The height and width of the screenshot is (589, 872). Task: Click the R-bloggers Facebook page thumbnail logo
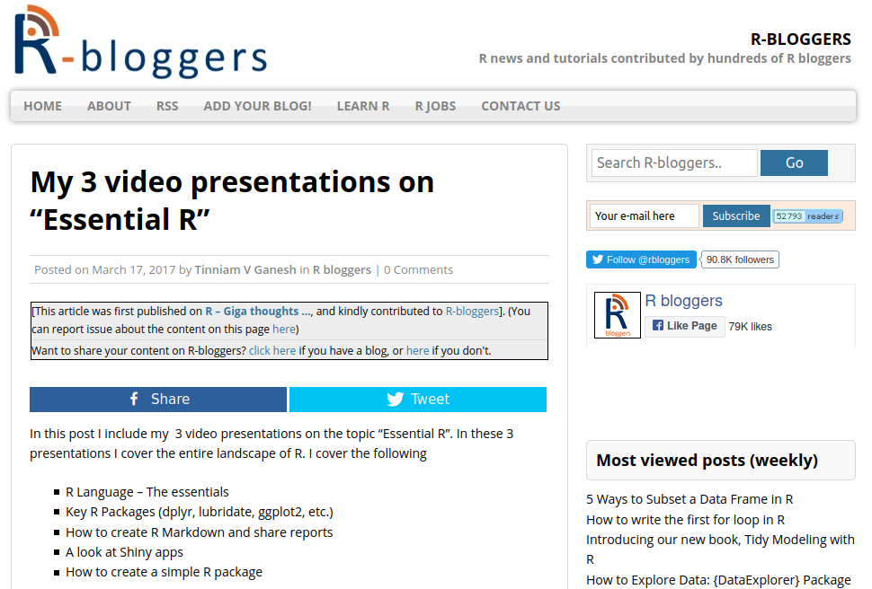(x=618, y=314)
